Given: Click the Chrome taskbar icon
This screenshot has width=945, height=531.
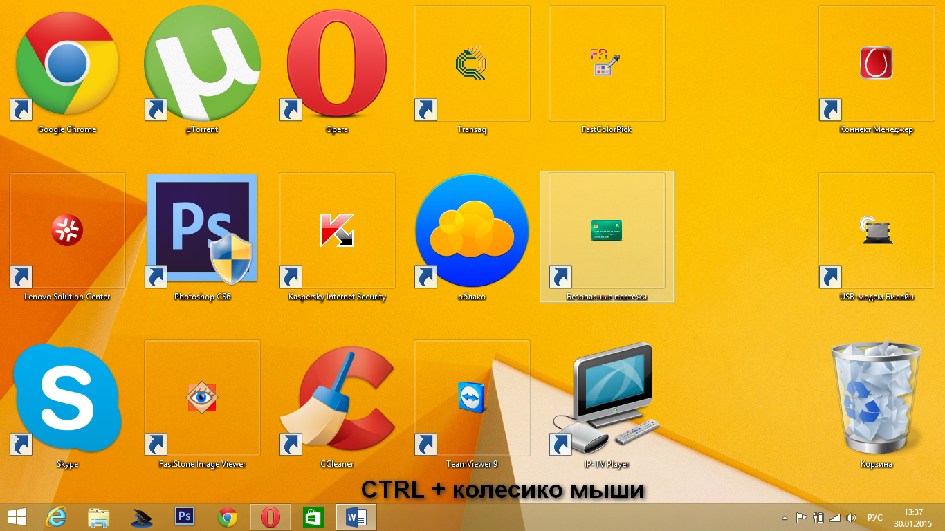Looking at the screenshot, I should (228, 517).
